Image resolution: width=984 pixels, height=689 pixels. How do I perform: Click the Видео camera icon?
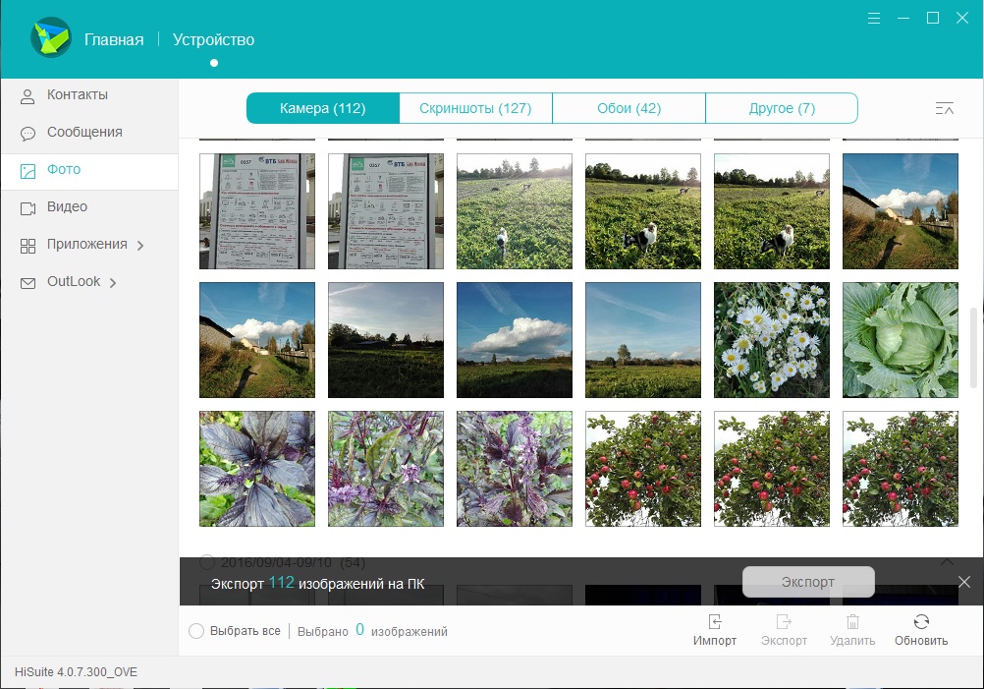pyautogui.click(x=27, y=208)
